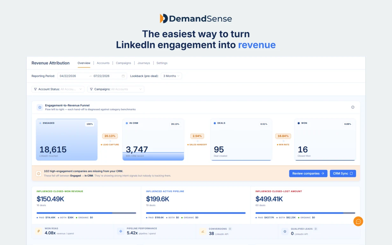392x245 pixels.
Task: Switch to the Overview tab
Action: [x=84, y=63]
